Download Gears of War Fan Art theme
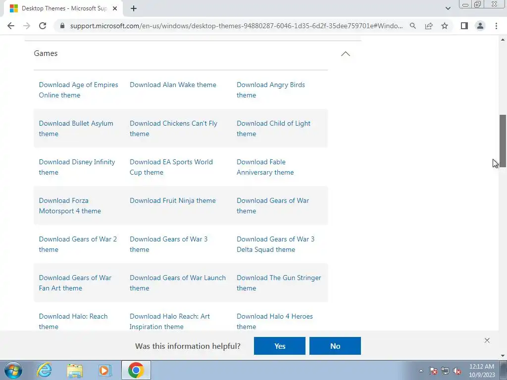This screenshot has height=380, width=507. click(x=75, y=283)
